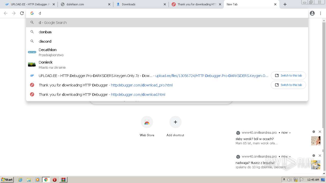Click the red HTTP Debugger icon for download_pro
326x183 pixels.
pyautogui.click(x=32, y=85)
